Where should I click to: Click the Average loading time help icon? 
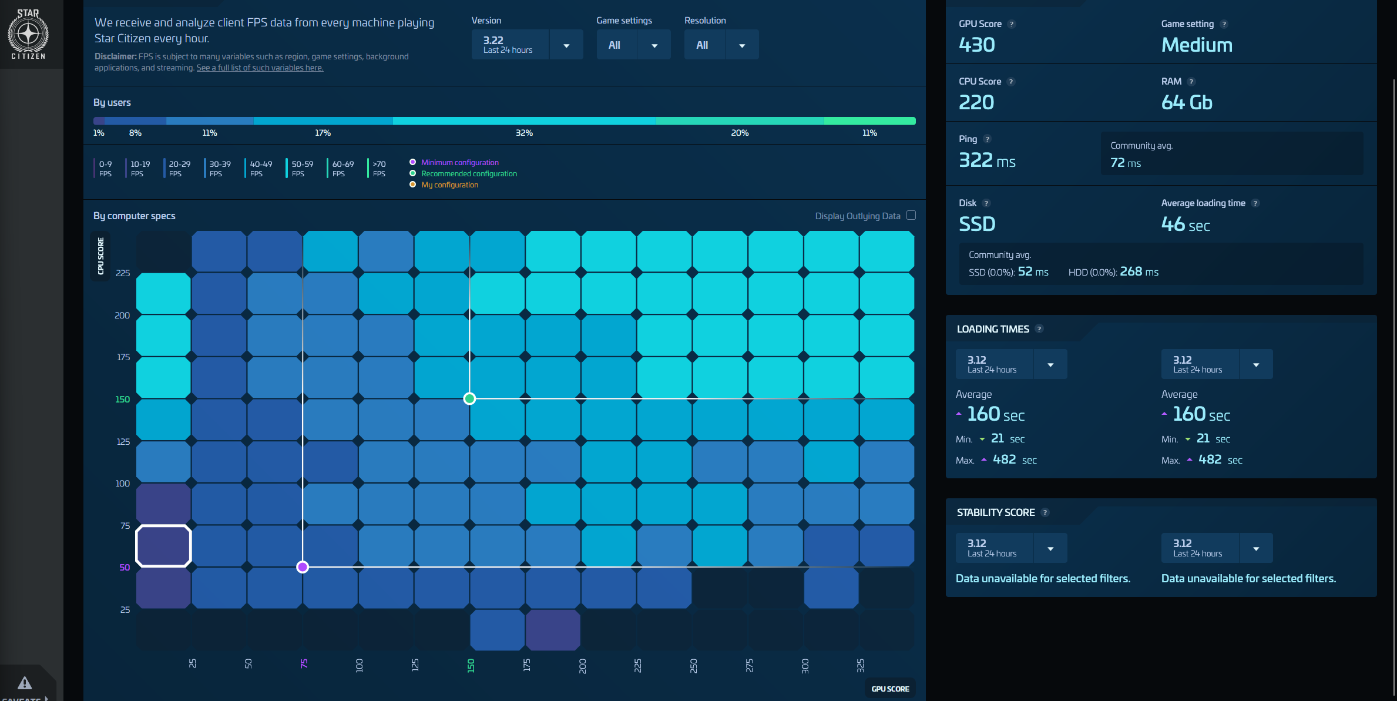tap(1255, 203)
